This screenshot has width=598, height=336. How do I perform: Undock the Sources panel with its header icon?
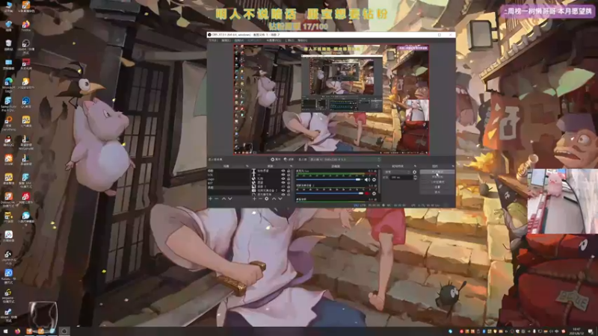point(291,166)
